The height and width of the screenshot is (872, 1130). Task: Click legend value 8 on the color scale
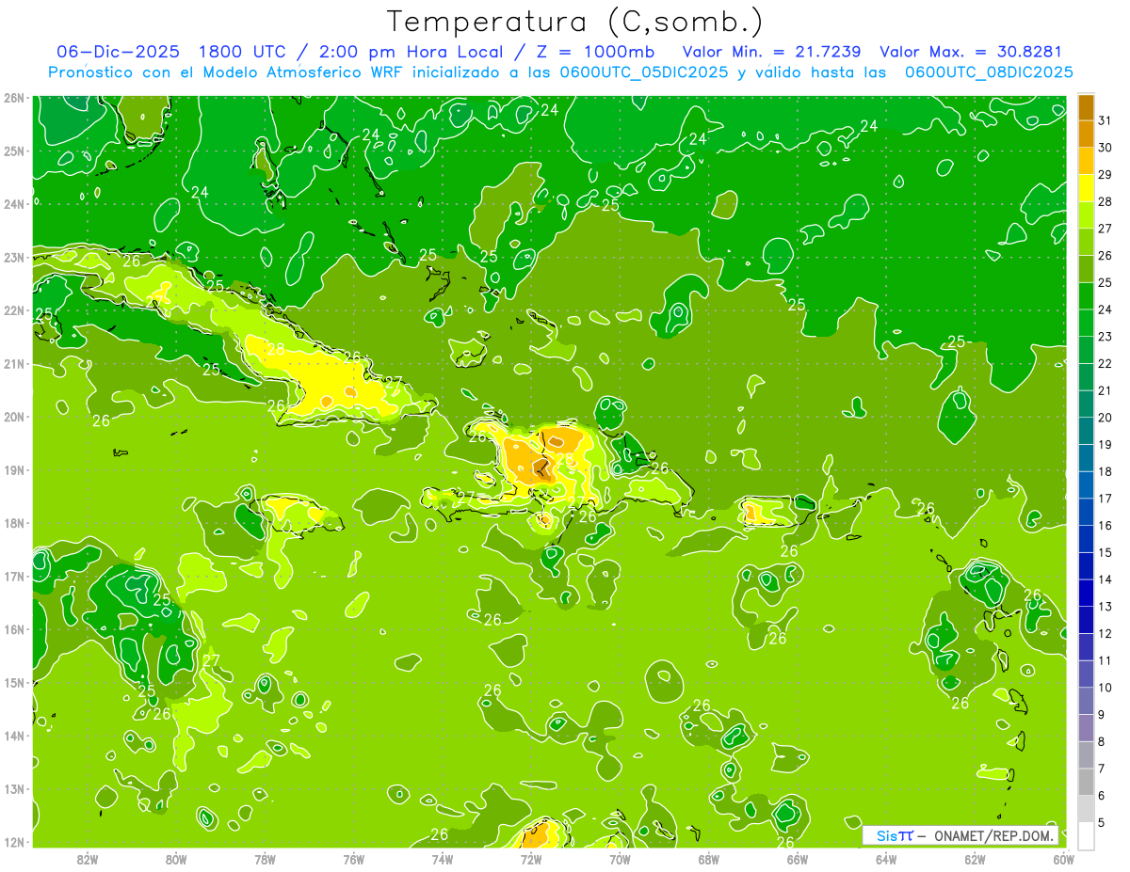coord(1102,741)
